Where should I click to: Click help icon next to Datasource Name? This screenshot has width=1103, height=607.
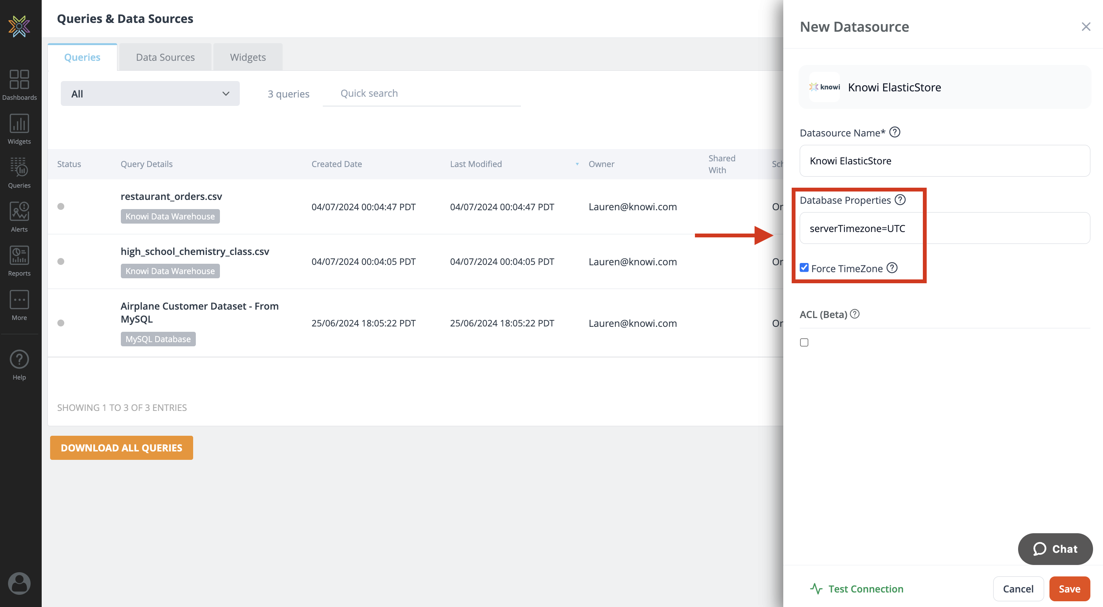pos(895,132)
